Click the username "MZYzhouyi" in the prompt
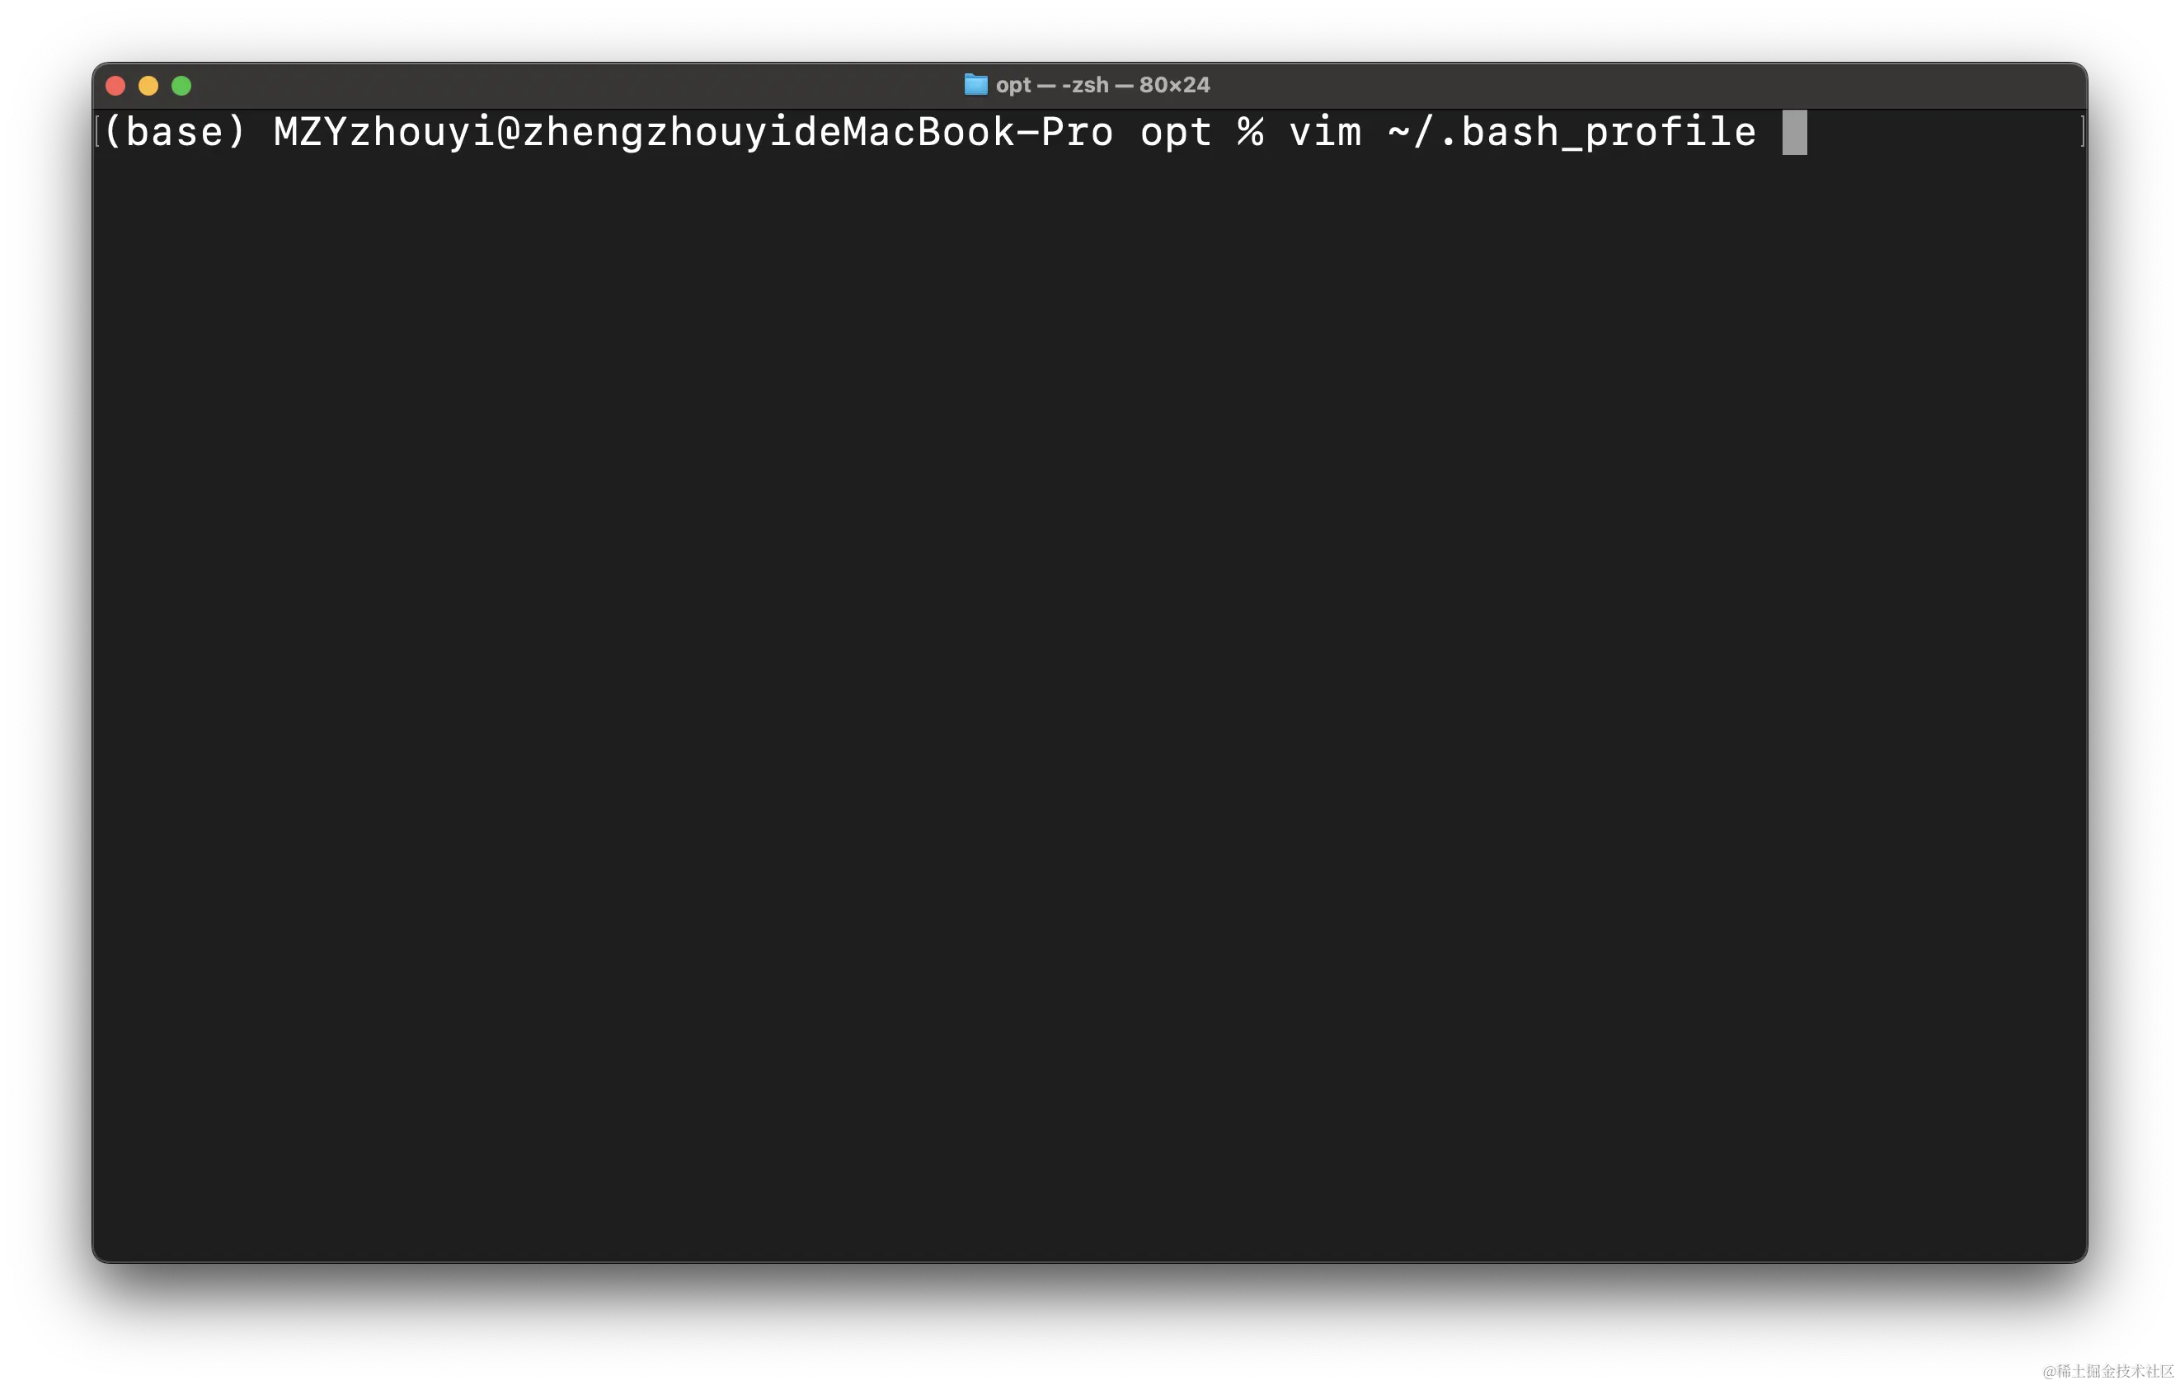 tap(384, 133)
